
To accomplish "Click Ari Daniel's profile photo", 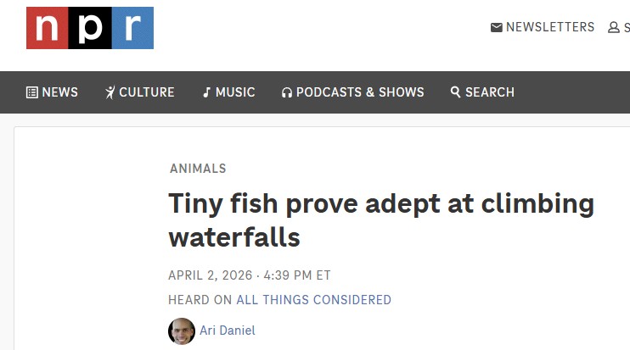I will [x=182, y=331].
